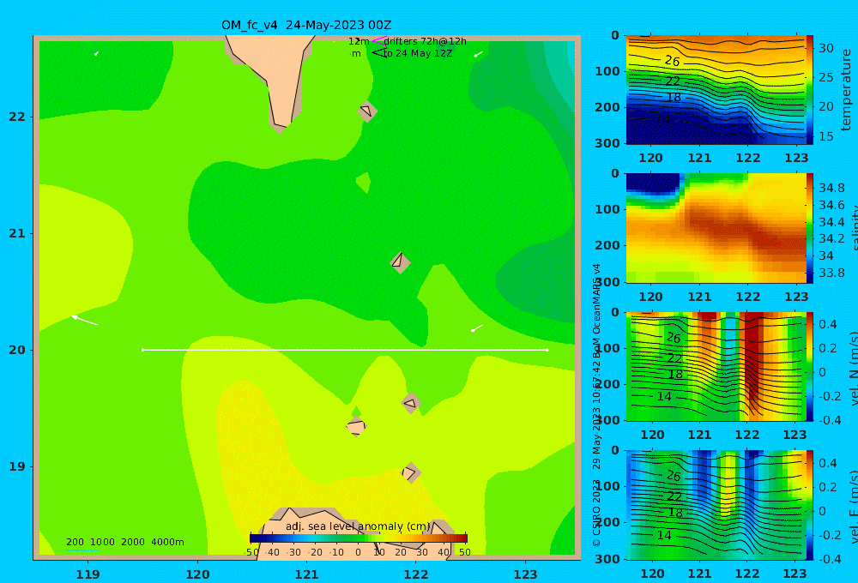Click the 'vel. N (m/s)' axis label

tap(854, 368)
